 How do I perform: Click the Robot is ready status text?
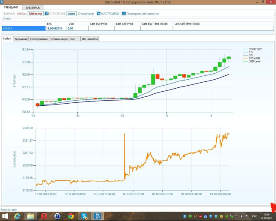(9, 209)
